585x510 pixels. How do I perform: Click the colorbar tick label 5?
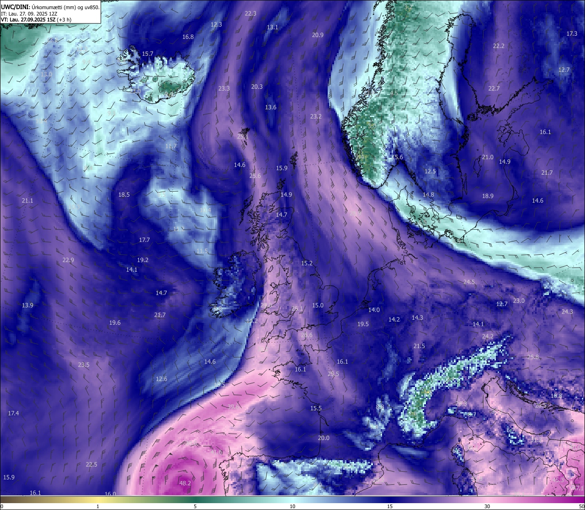click(195, 506)
